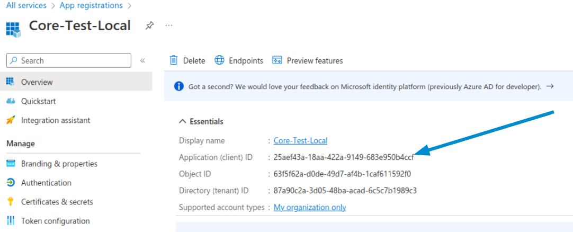Click the Application (client) ID label
Screen dimensions: 573x232
point(216,157)
